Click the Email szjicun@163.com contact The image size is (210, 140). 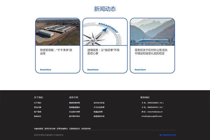click(x=152, y=116)
